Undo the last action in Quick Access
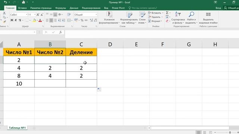Image resolution: width=239 pixels, height=134 pixels. (5, 2)
